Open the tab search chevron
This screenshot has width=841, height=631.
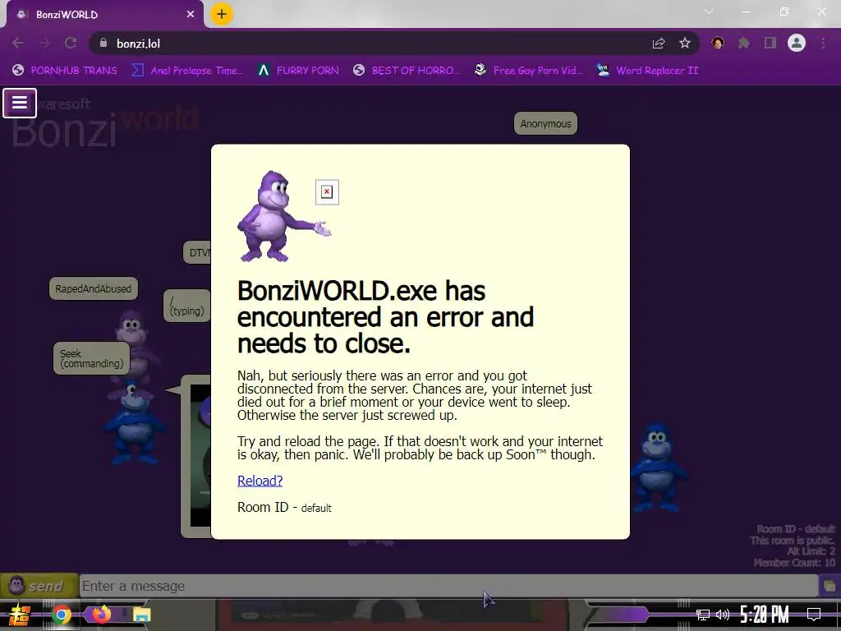click(709, 12)
